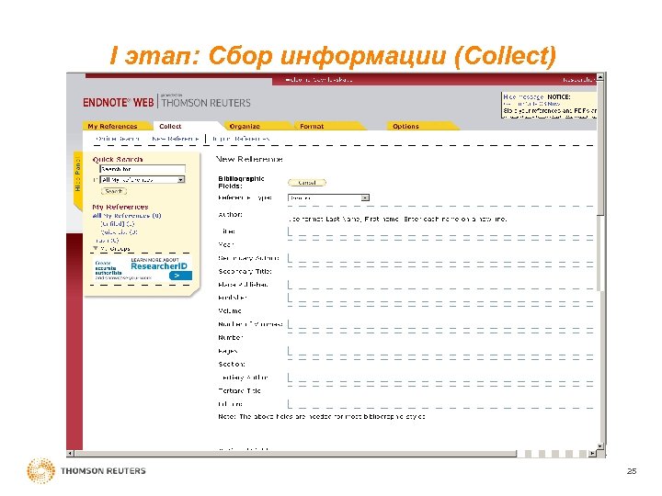
Task: Open the Quick List group
Action: tap(119, 232)
